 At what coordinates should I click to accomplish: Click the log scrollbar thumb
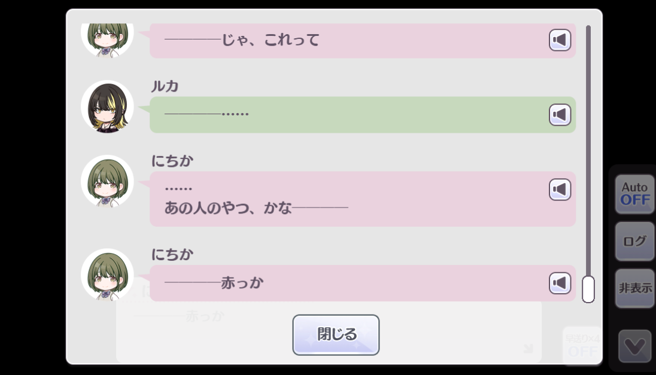click(588, 289)
